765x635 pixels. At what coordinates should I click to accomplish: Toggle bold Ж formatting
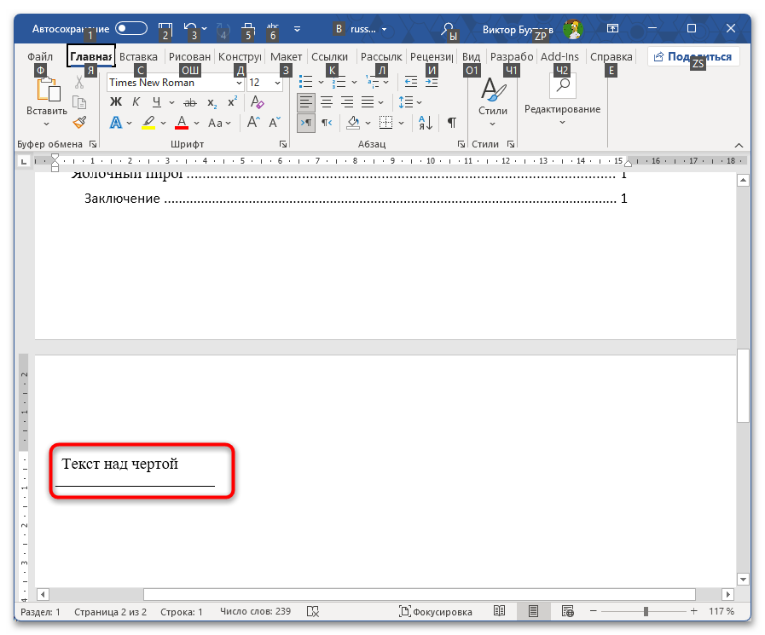116,102
